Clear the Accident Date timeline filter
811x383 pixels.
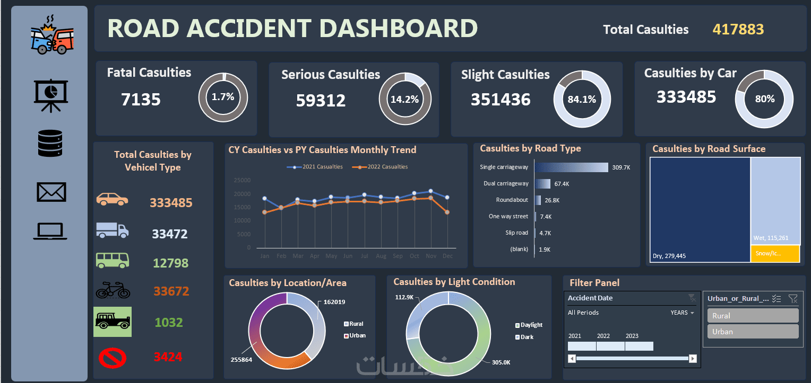pyautogui.click(x=692, y=298)
